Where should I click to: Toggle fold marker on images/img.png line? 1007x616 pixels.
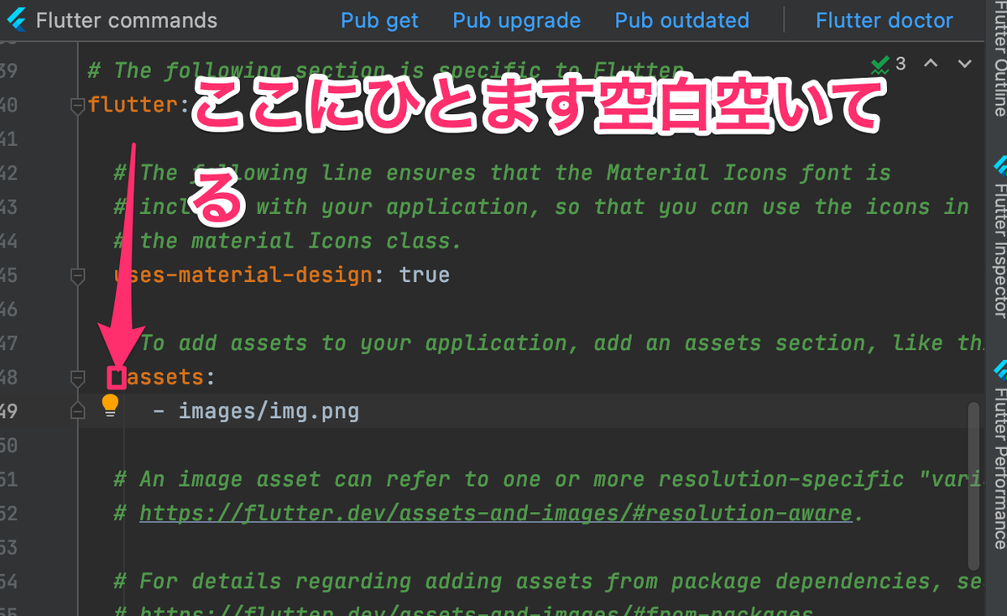tap(78, 411)
